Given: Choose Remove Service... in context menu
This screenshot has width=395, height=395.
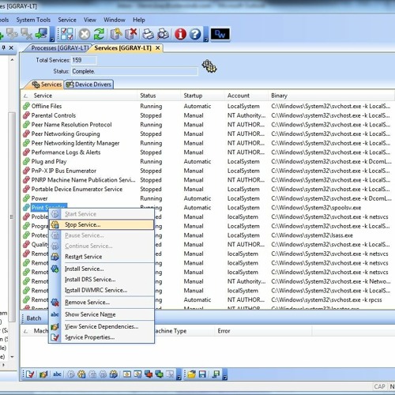Looking at the screenshot, I should tap(102, 302).
